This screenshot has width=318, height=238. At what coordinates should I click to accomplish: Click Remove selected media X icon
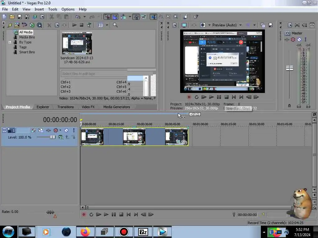tap(49, 25)
